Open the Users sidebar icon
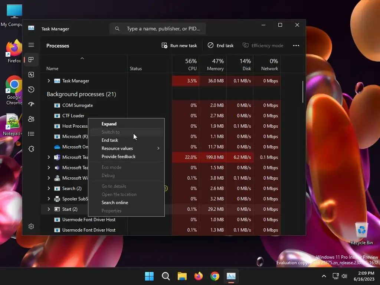 [31, 119]
